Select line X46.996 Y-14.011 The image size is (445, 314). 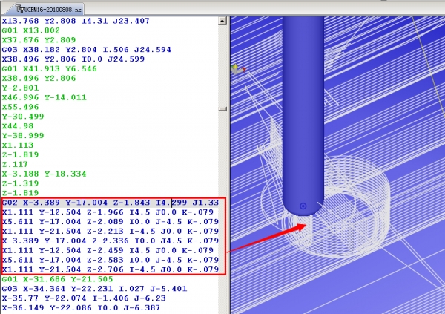pyautogui.click(x=44, y=97)
